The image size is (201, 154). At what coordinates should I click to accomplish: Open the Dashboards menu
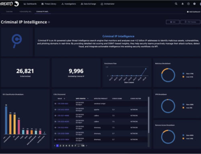(30, 4)
